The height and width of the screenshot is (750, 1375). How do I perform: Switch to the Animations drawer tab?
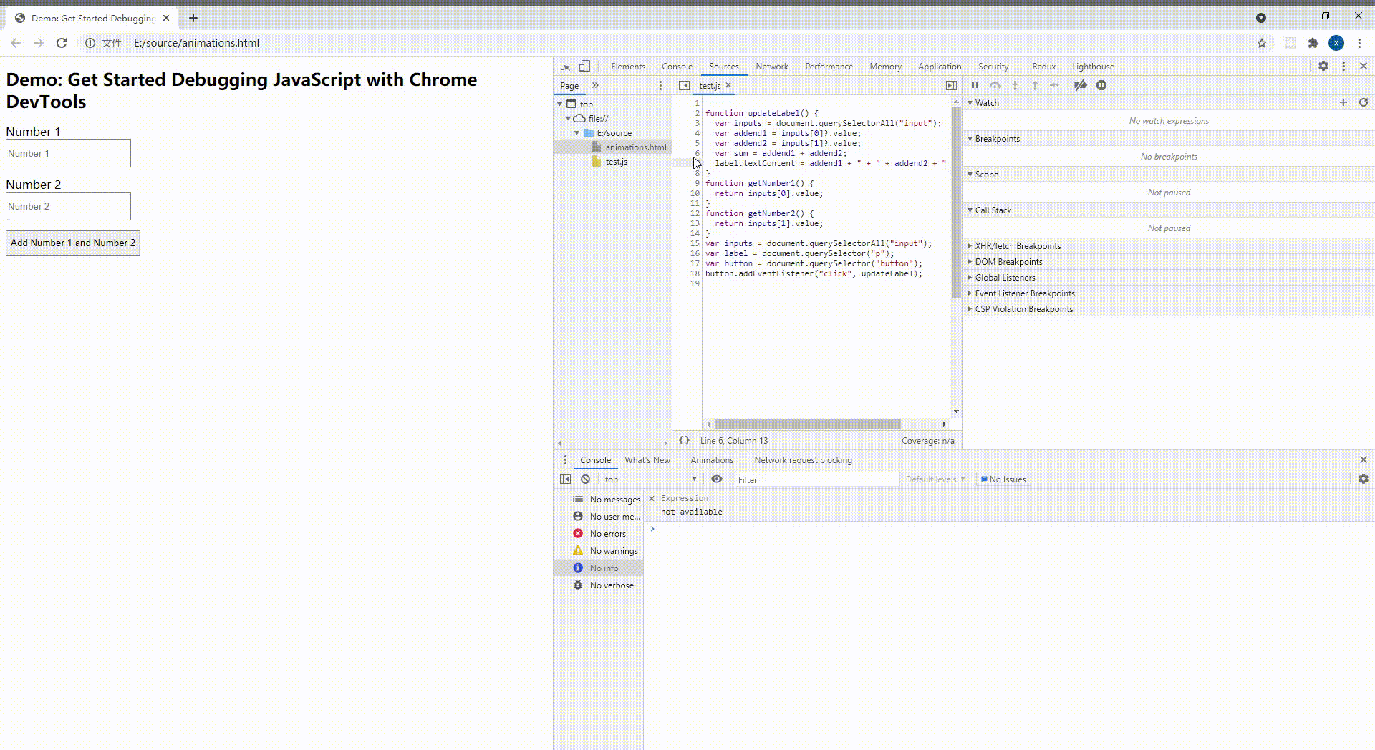pos(712,460)
